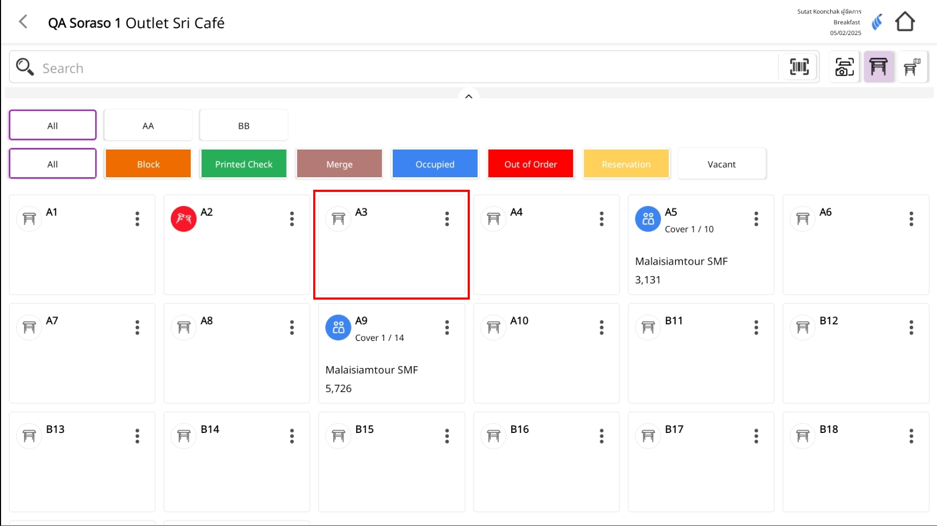Image resolution: width=937 pixels, height=526 pixels.
Task: Switch to the AA zone tab
Action: tap(148, 125)
